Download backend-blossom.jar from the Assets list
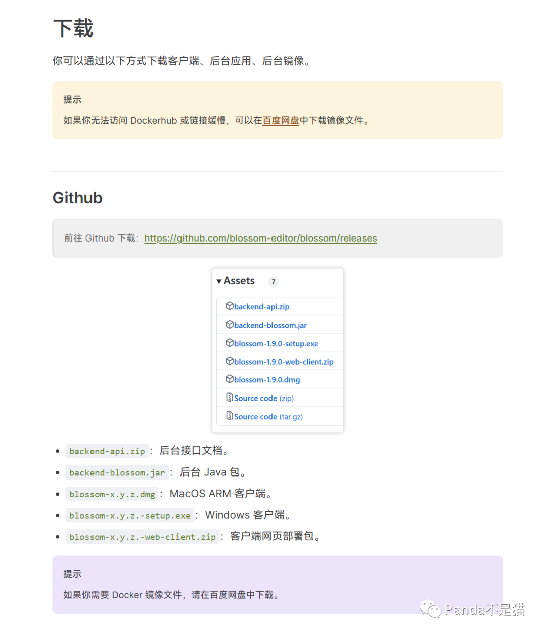The height and width of the screenshot is (634, 543). pos(270,325)
